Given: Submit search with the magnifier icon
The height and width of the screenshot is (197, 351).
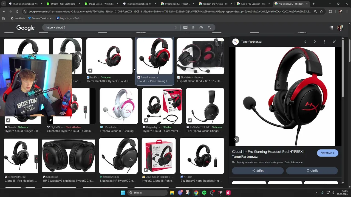Looking at the screenshot, I should pyautogui.click(x=210, y=28).
